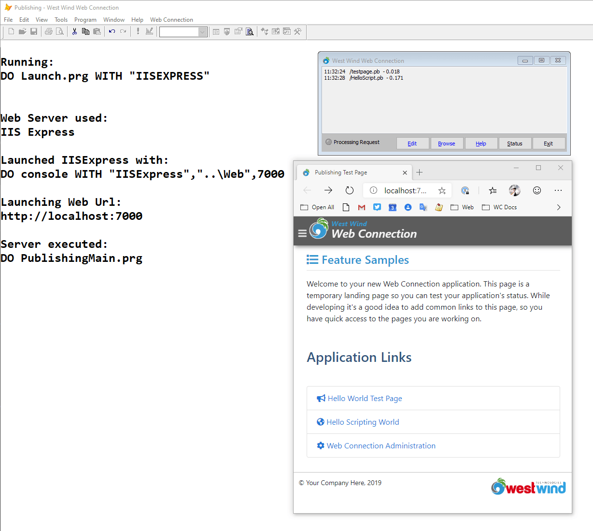Open the Web Connection menu
The height and width of the screenshot is (531, 593).
pyautogui.click(x=171, y=20)
